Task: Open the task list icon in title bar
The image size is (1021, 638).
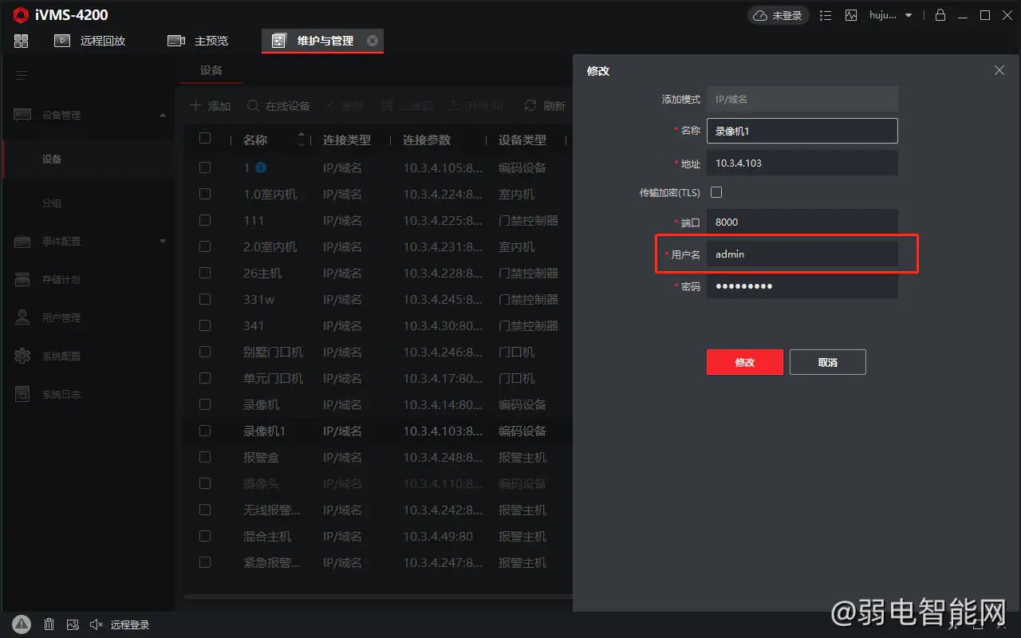Action: (x=826, y=15)
